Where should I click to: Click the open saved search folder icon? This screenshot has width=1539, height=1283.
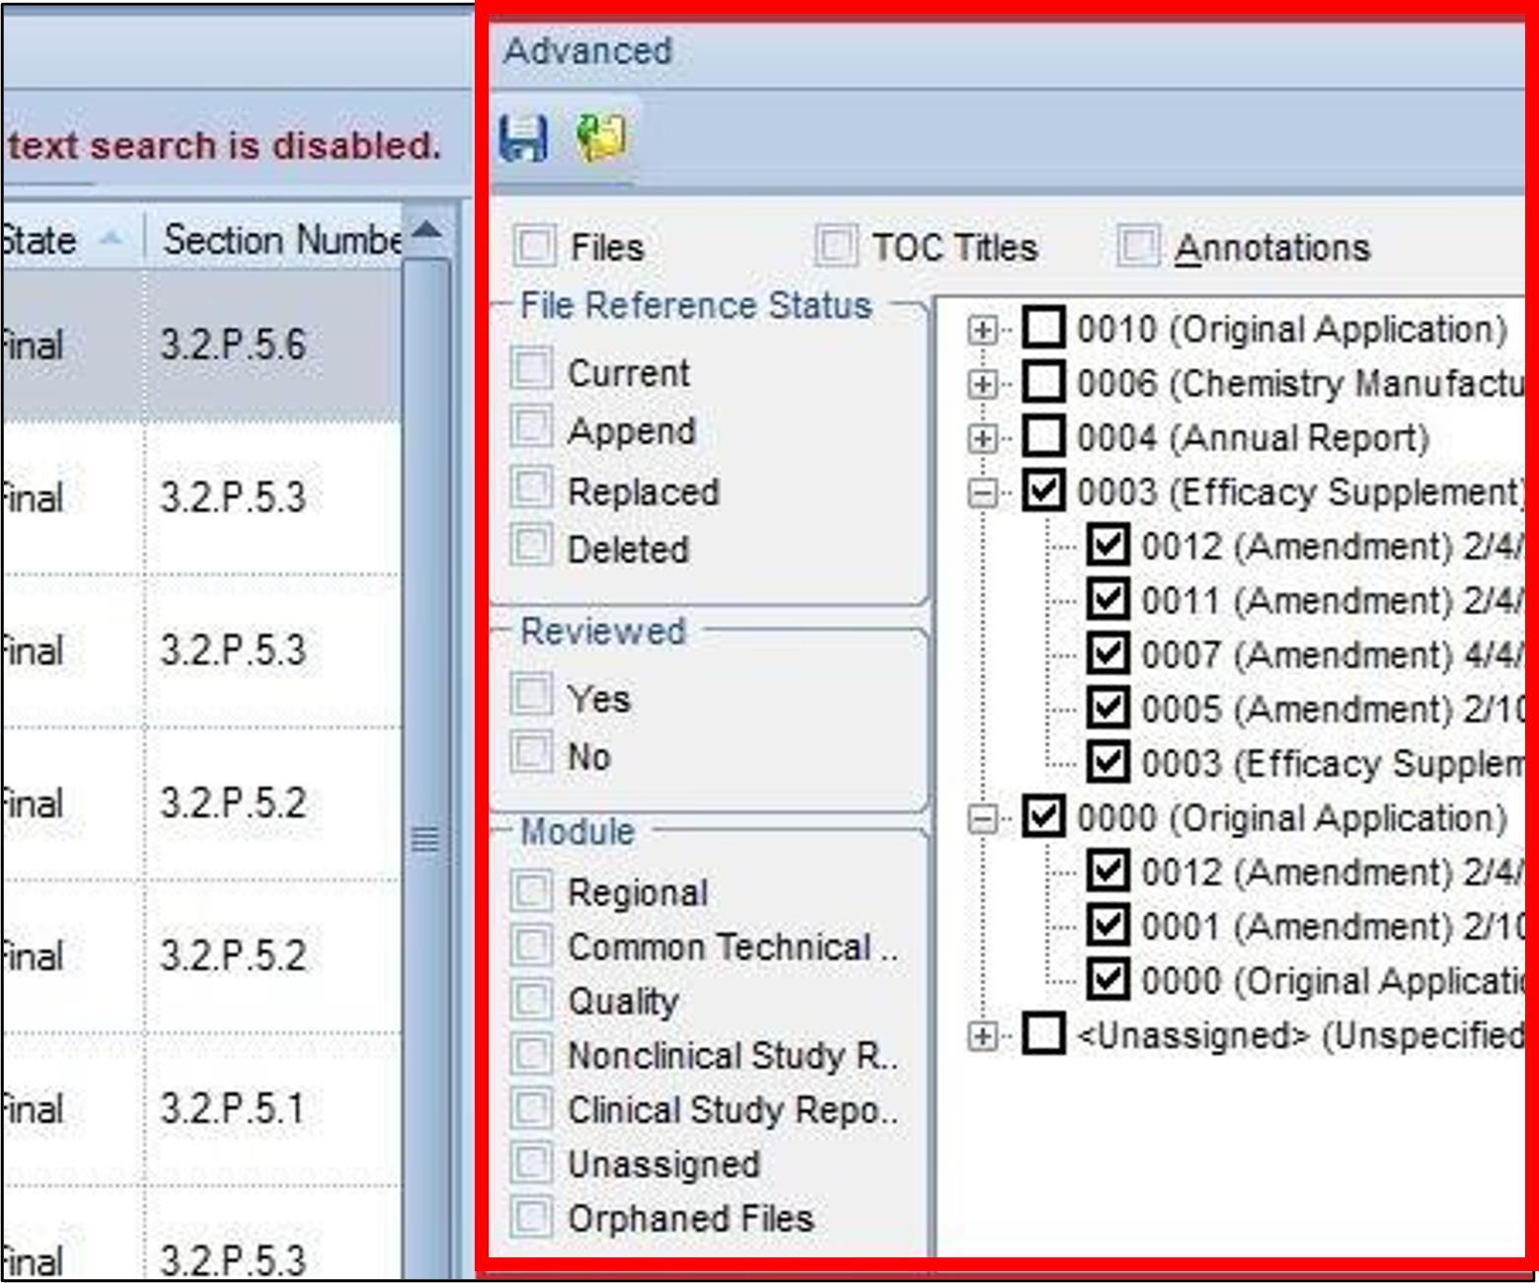601,137
